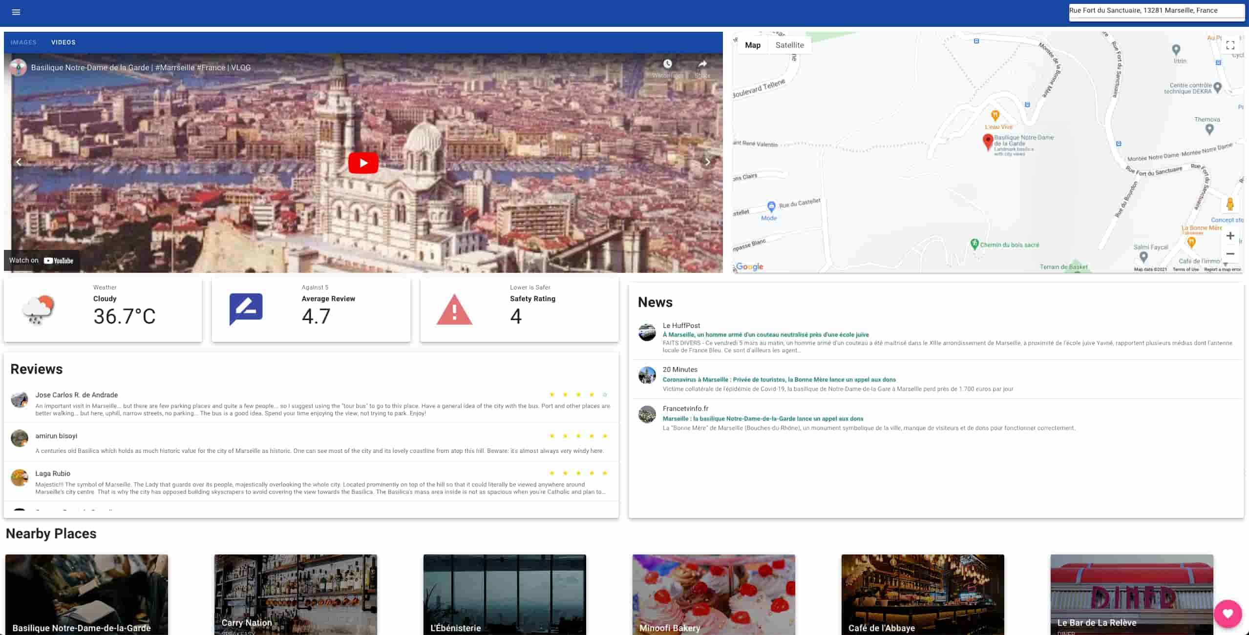Select the Street View pegman

tap(1230, 204)
